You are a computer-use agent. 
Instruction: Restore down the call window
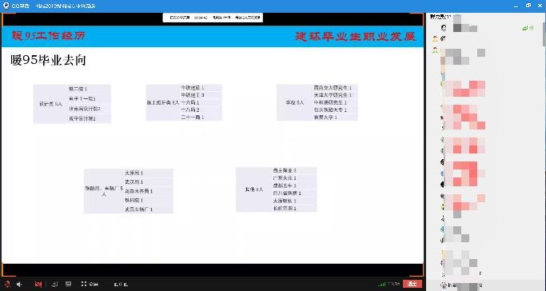[528, 6]
